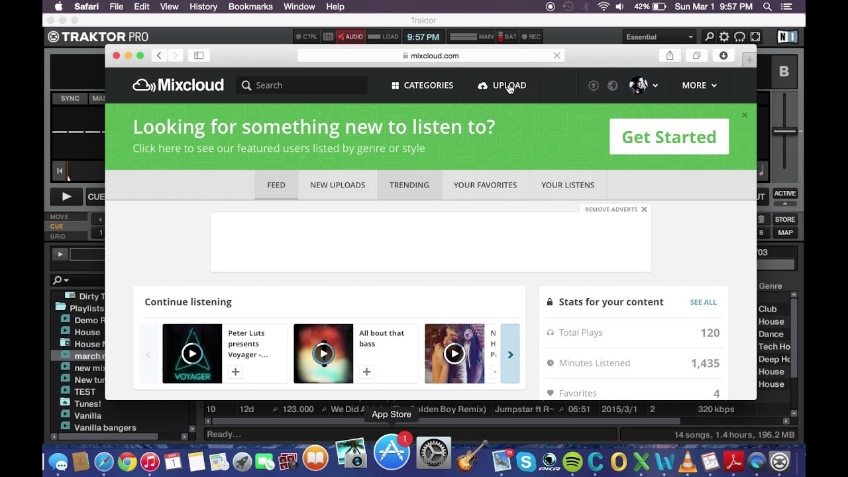The image size is (848, 477).
Task: Click the MAP hotcue button in Traktor
Action: coord(785,233)
